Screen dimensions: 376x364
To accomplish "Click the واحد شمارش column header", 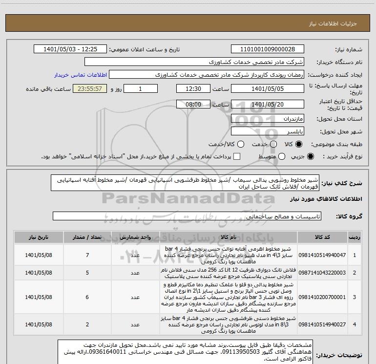I will [135, 237].
